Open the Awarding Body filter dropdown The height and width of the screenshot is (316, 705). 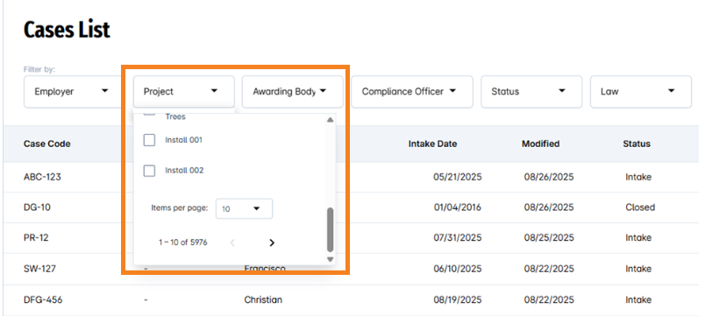(x=293, y=92)
